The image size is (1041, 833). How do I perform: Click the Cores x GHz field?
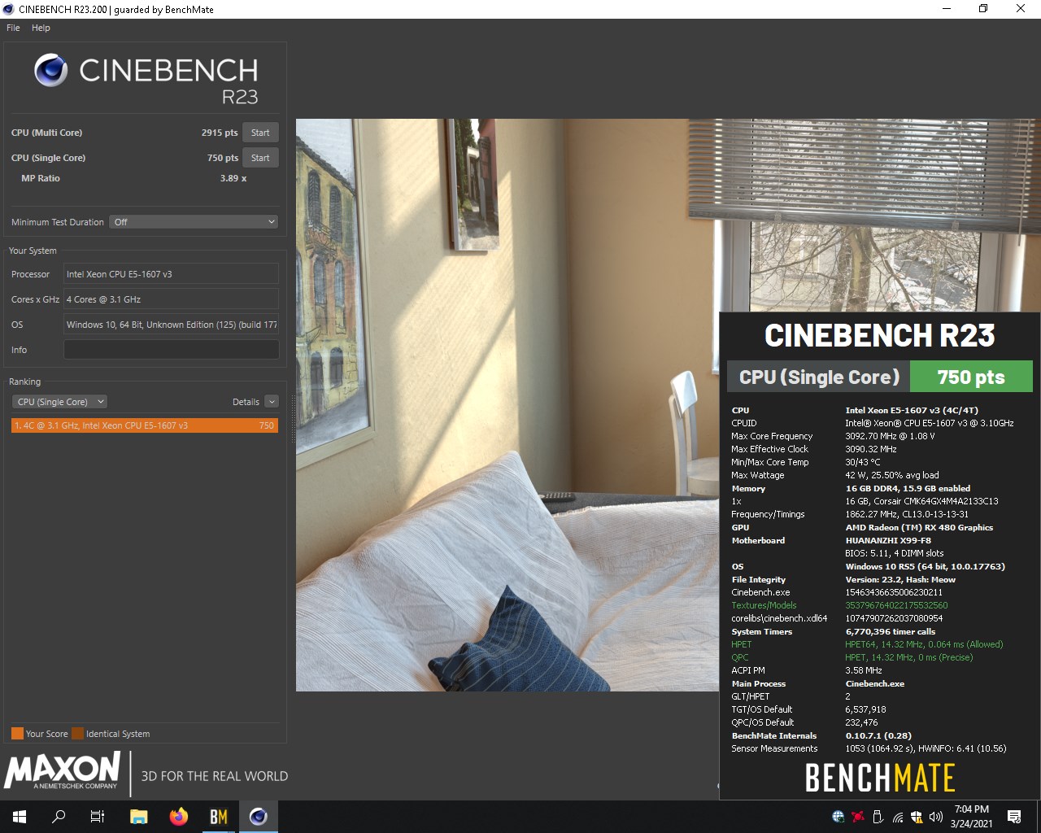171,299
